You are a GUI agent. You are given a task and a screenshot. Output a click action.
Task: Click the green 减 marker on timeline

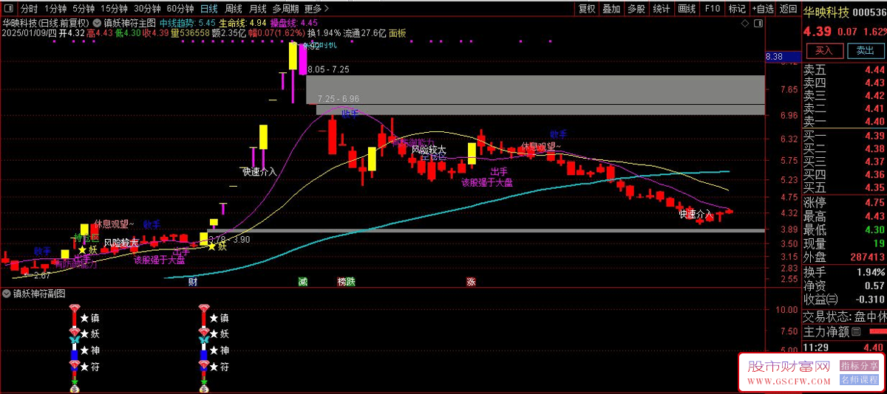(302, 282)
